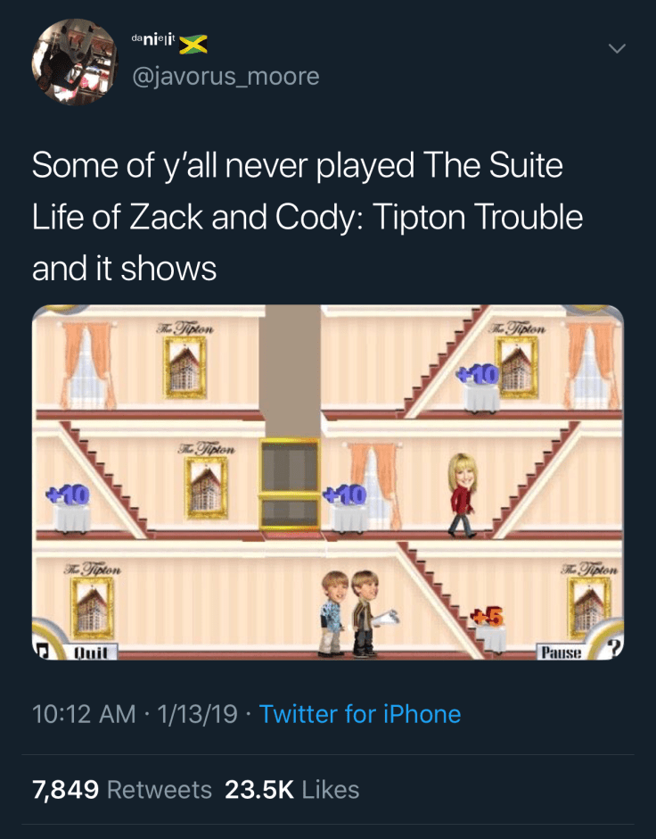The image size is (656, 839).
Task: Open the @javorus_moore profile handle
Action: coord(225,77)
